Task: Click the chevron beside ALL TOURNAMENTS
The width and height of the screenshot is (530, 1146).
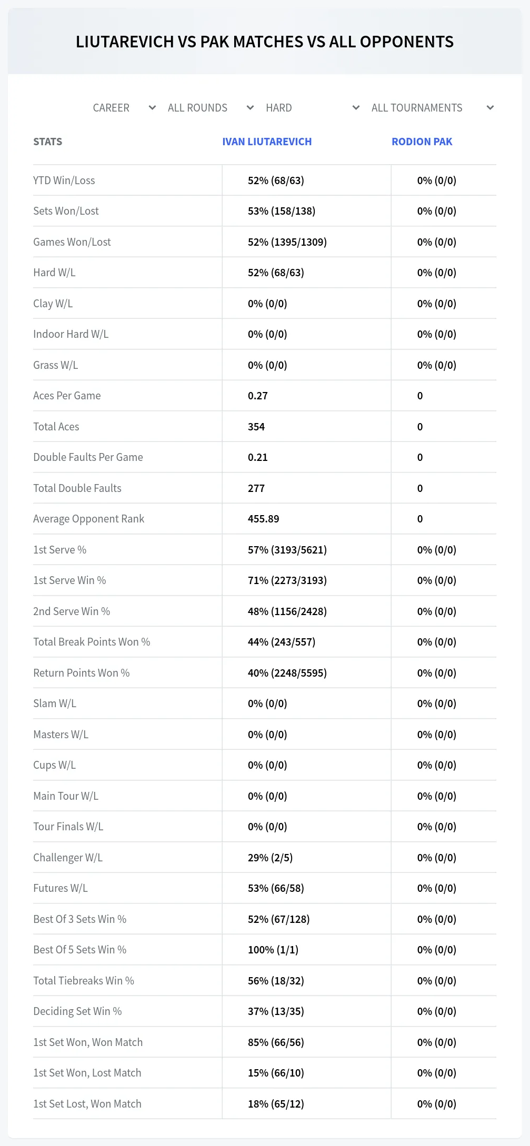Action: 490,108
